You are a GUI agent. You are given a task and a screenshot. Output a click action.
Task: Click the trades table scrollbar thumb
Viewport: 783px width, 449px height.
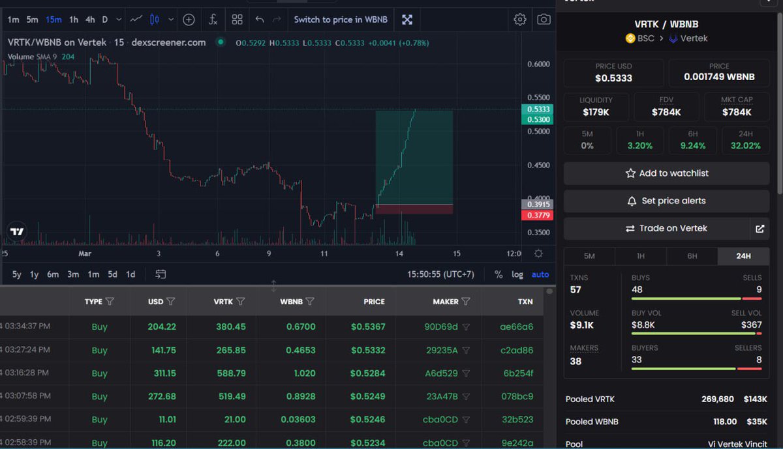point(549,293)
